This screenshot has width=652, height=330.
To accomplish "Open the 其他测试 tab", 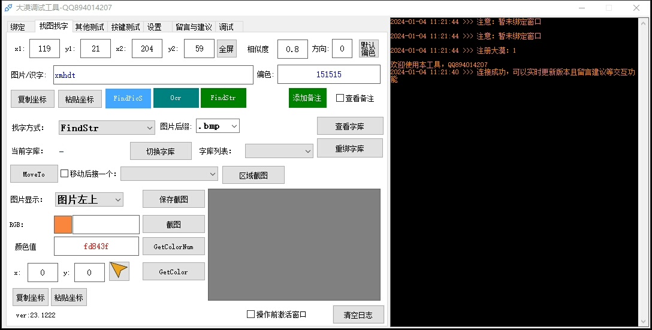I will [90, 27].
